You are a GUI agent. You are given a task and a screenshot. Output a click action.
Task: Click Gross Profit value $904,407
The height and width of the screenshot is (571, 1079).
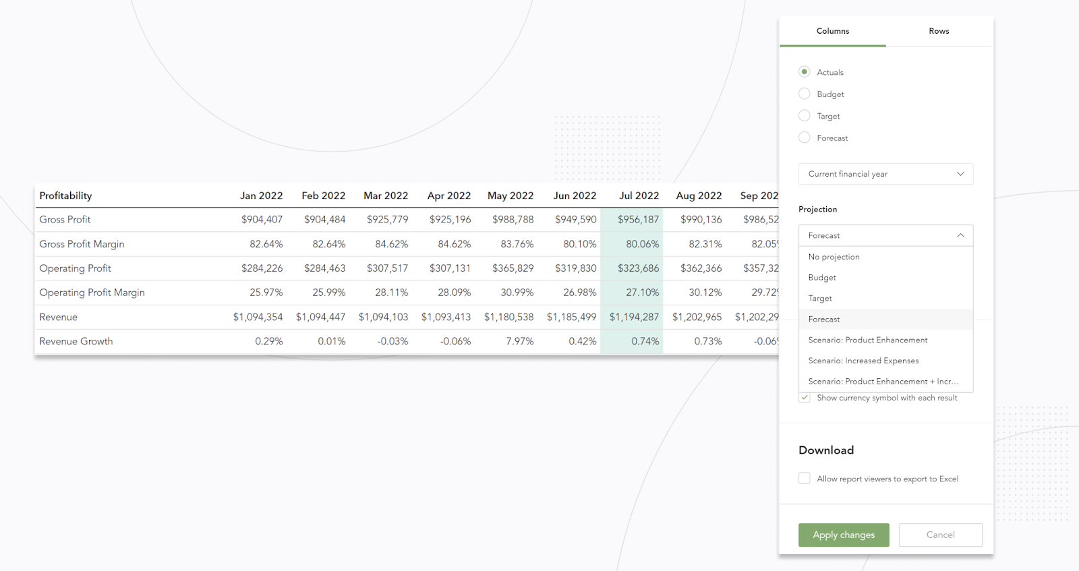262,220
